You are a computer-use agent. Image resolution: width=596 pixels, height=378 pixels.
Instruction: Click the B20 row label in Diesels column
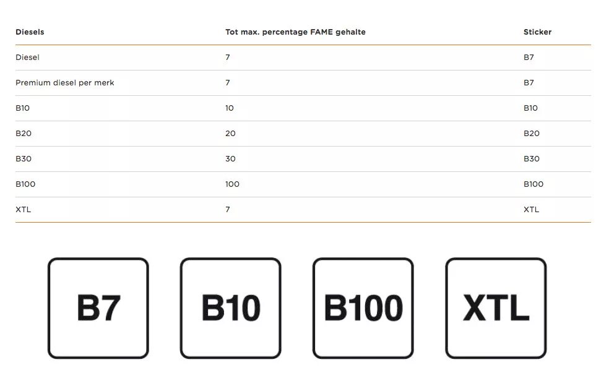[x=24, y=134]
